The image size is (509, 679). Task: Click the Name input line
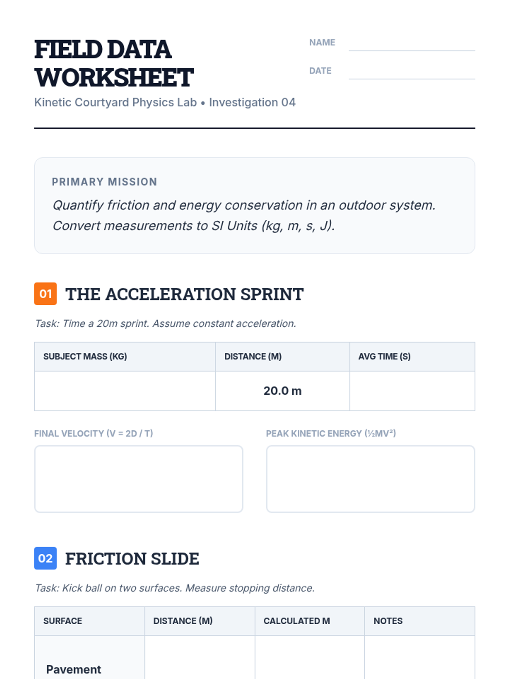411,44
